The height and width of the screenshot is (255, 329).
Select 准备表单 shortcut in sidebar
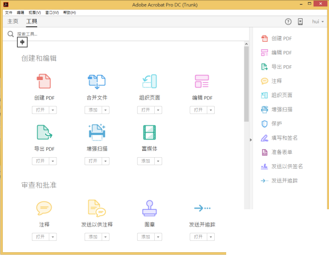pos(276,152)
